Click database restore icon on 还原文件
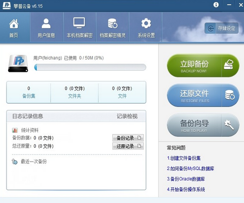Viewport: 244px width, 203px height. [x=230, y=95]
